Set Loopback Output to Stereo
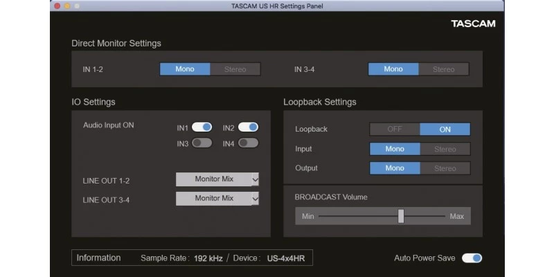554x277 pixels. (x=445, y=168)
